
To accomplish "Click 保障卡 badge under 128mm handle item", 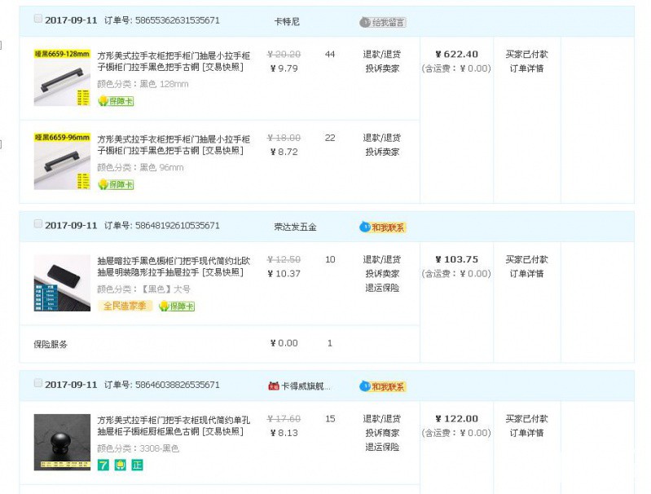I will [116, 101].
